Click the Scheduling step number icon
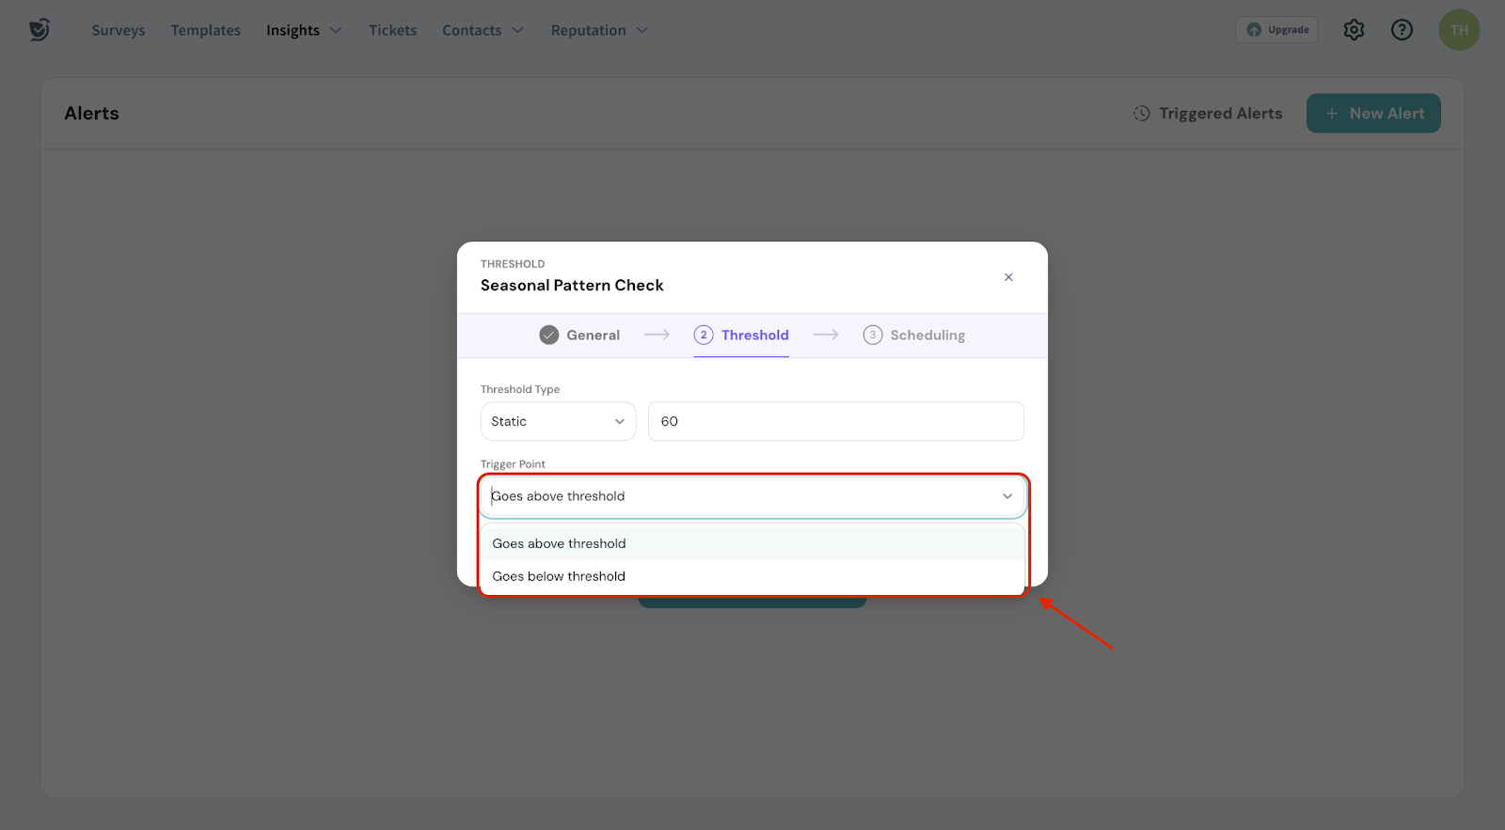Viewport: 1505px width, 830px height. pos(872,336)
